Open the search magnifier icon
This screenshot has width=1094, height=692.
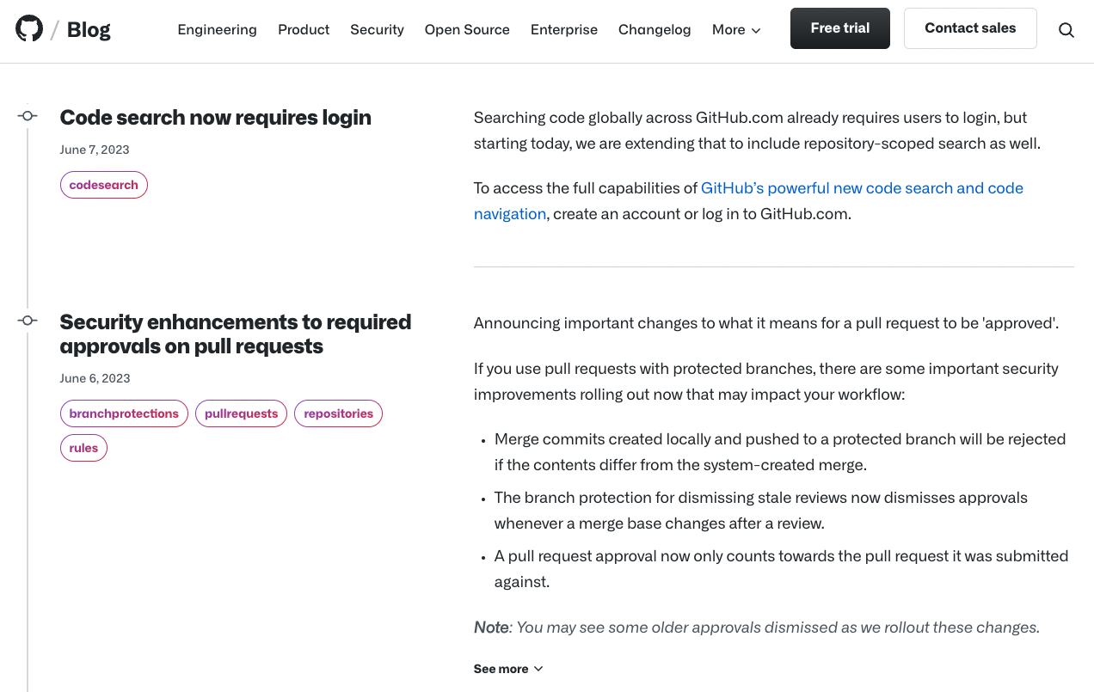[1066, 30]
